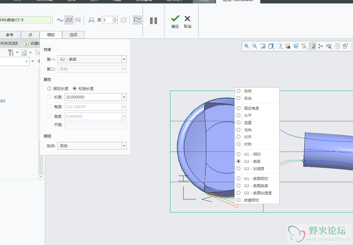Image resolution: width=353 pixels, height=245 pixels.
Task: Repaint the graphics window
Action: click(263, 46)
